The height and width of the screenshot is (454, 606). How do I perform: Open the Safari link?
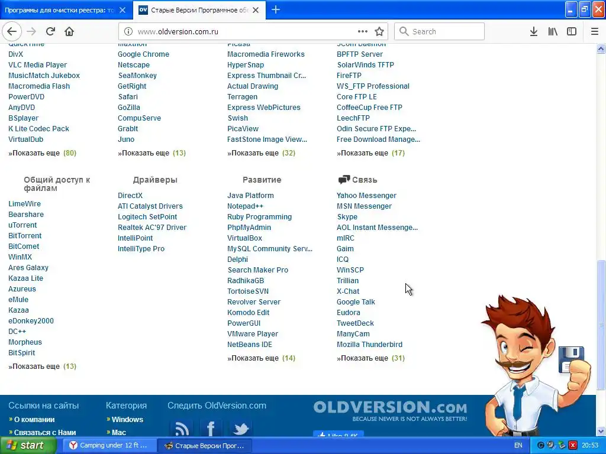click(128, 97)
